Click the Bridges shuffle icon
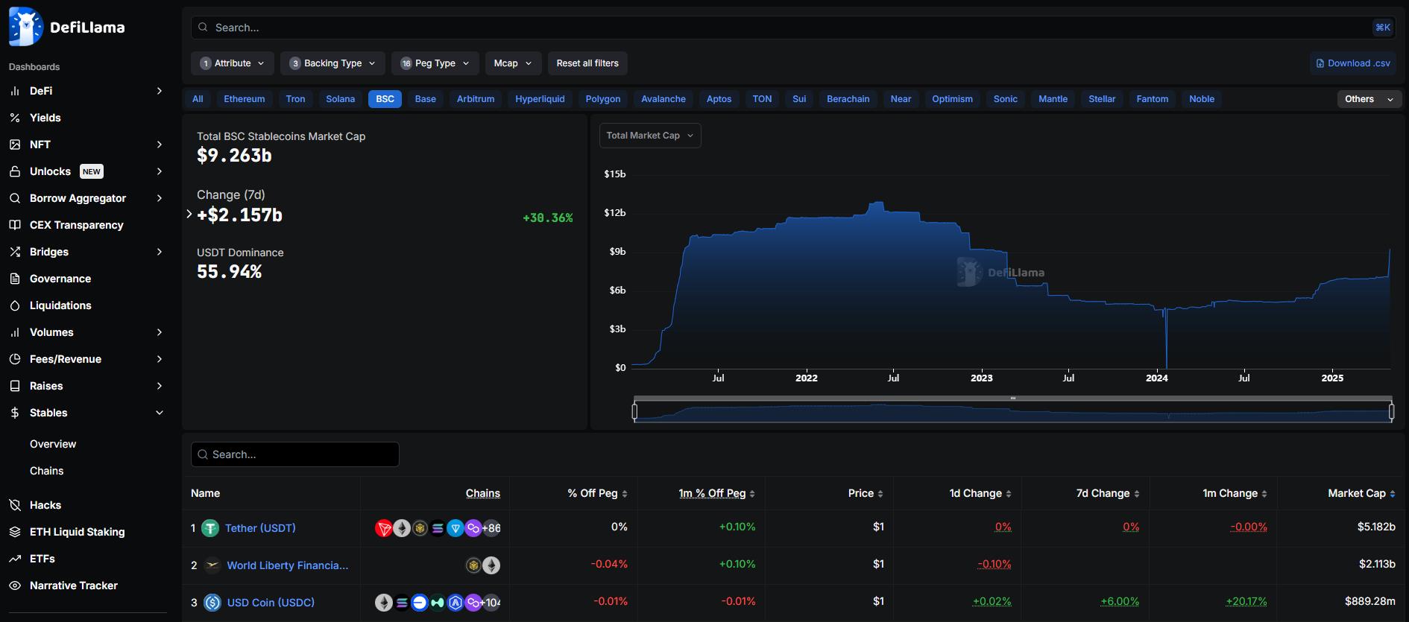1409x622 pixels. tap(15, 252)
